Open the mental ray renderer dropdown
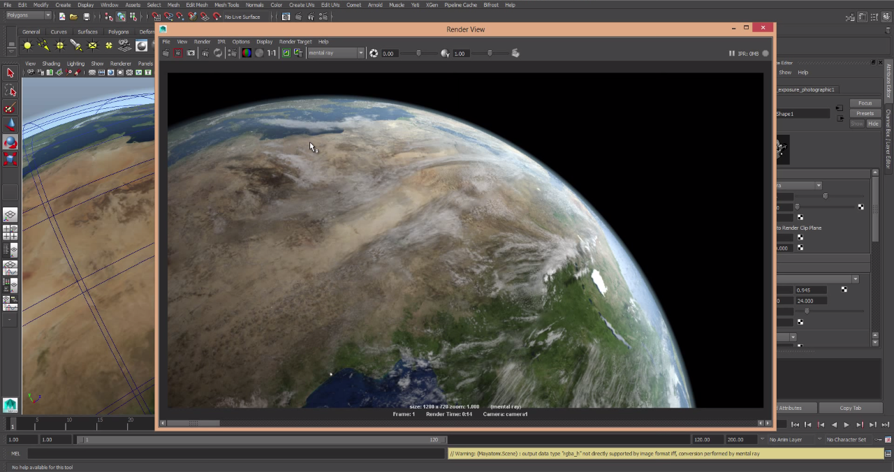This screenshot has height=472, width=894. (x=336, y=53)
